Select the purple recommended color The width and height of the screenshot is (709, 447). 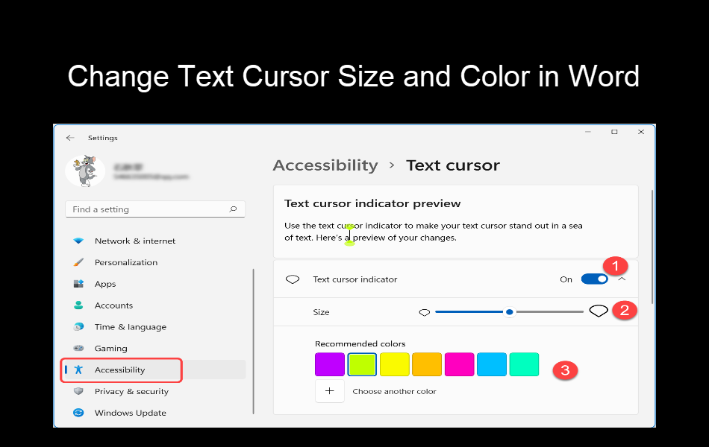tap(330, 364)
